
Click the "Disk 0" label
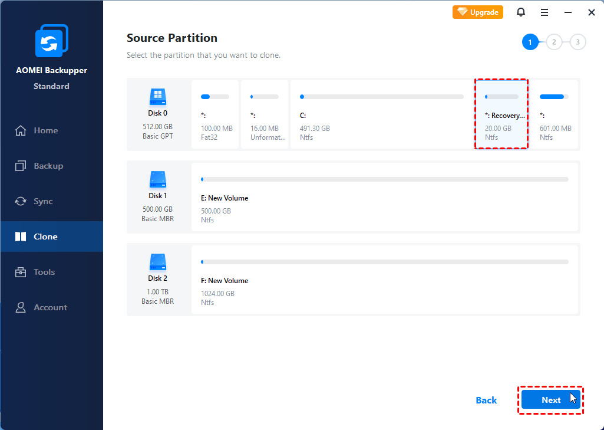(157, 113)
